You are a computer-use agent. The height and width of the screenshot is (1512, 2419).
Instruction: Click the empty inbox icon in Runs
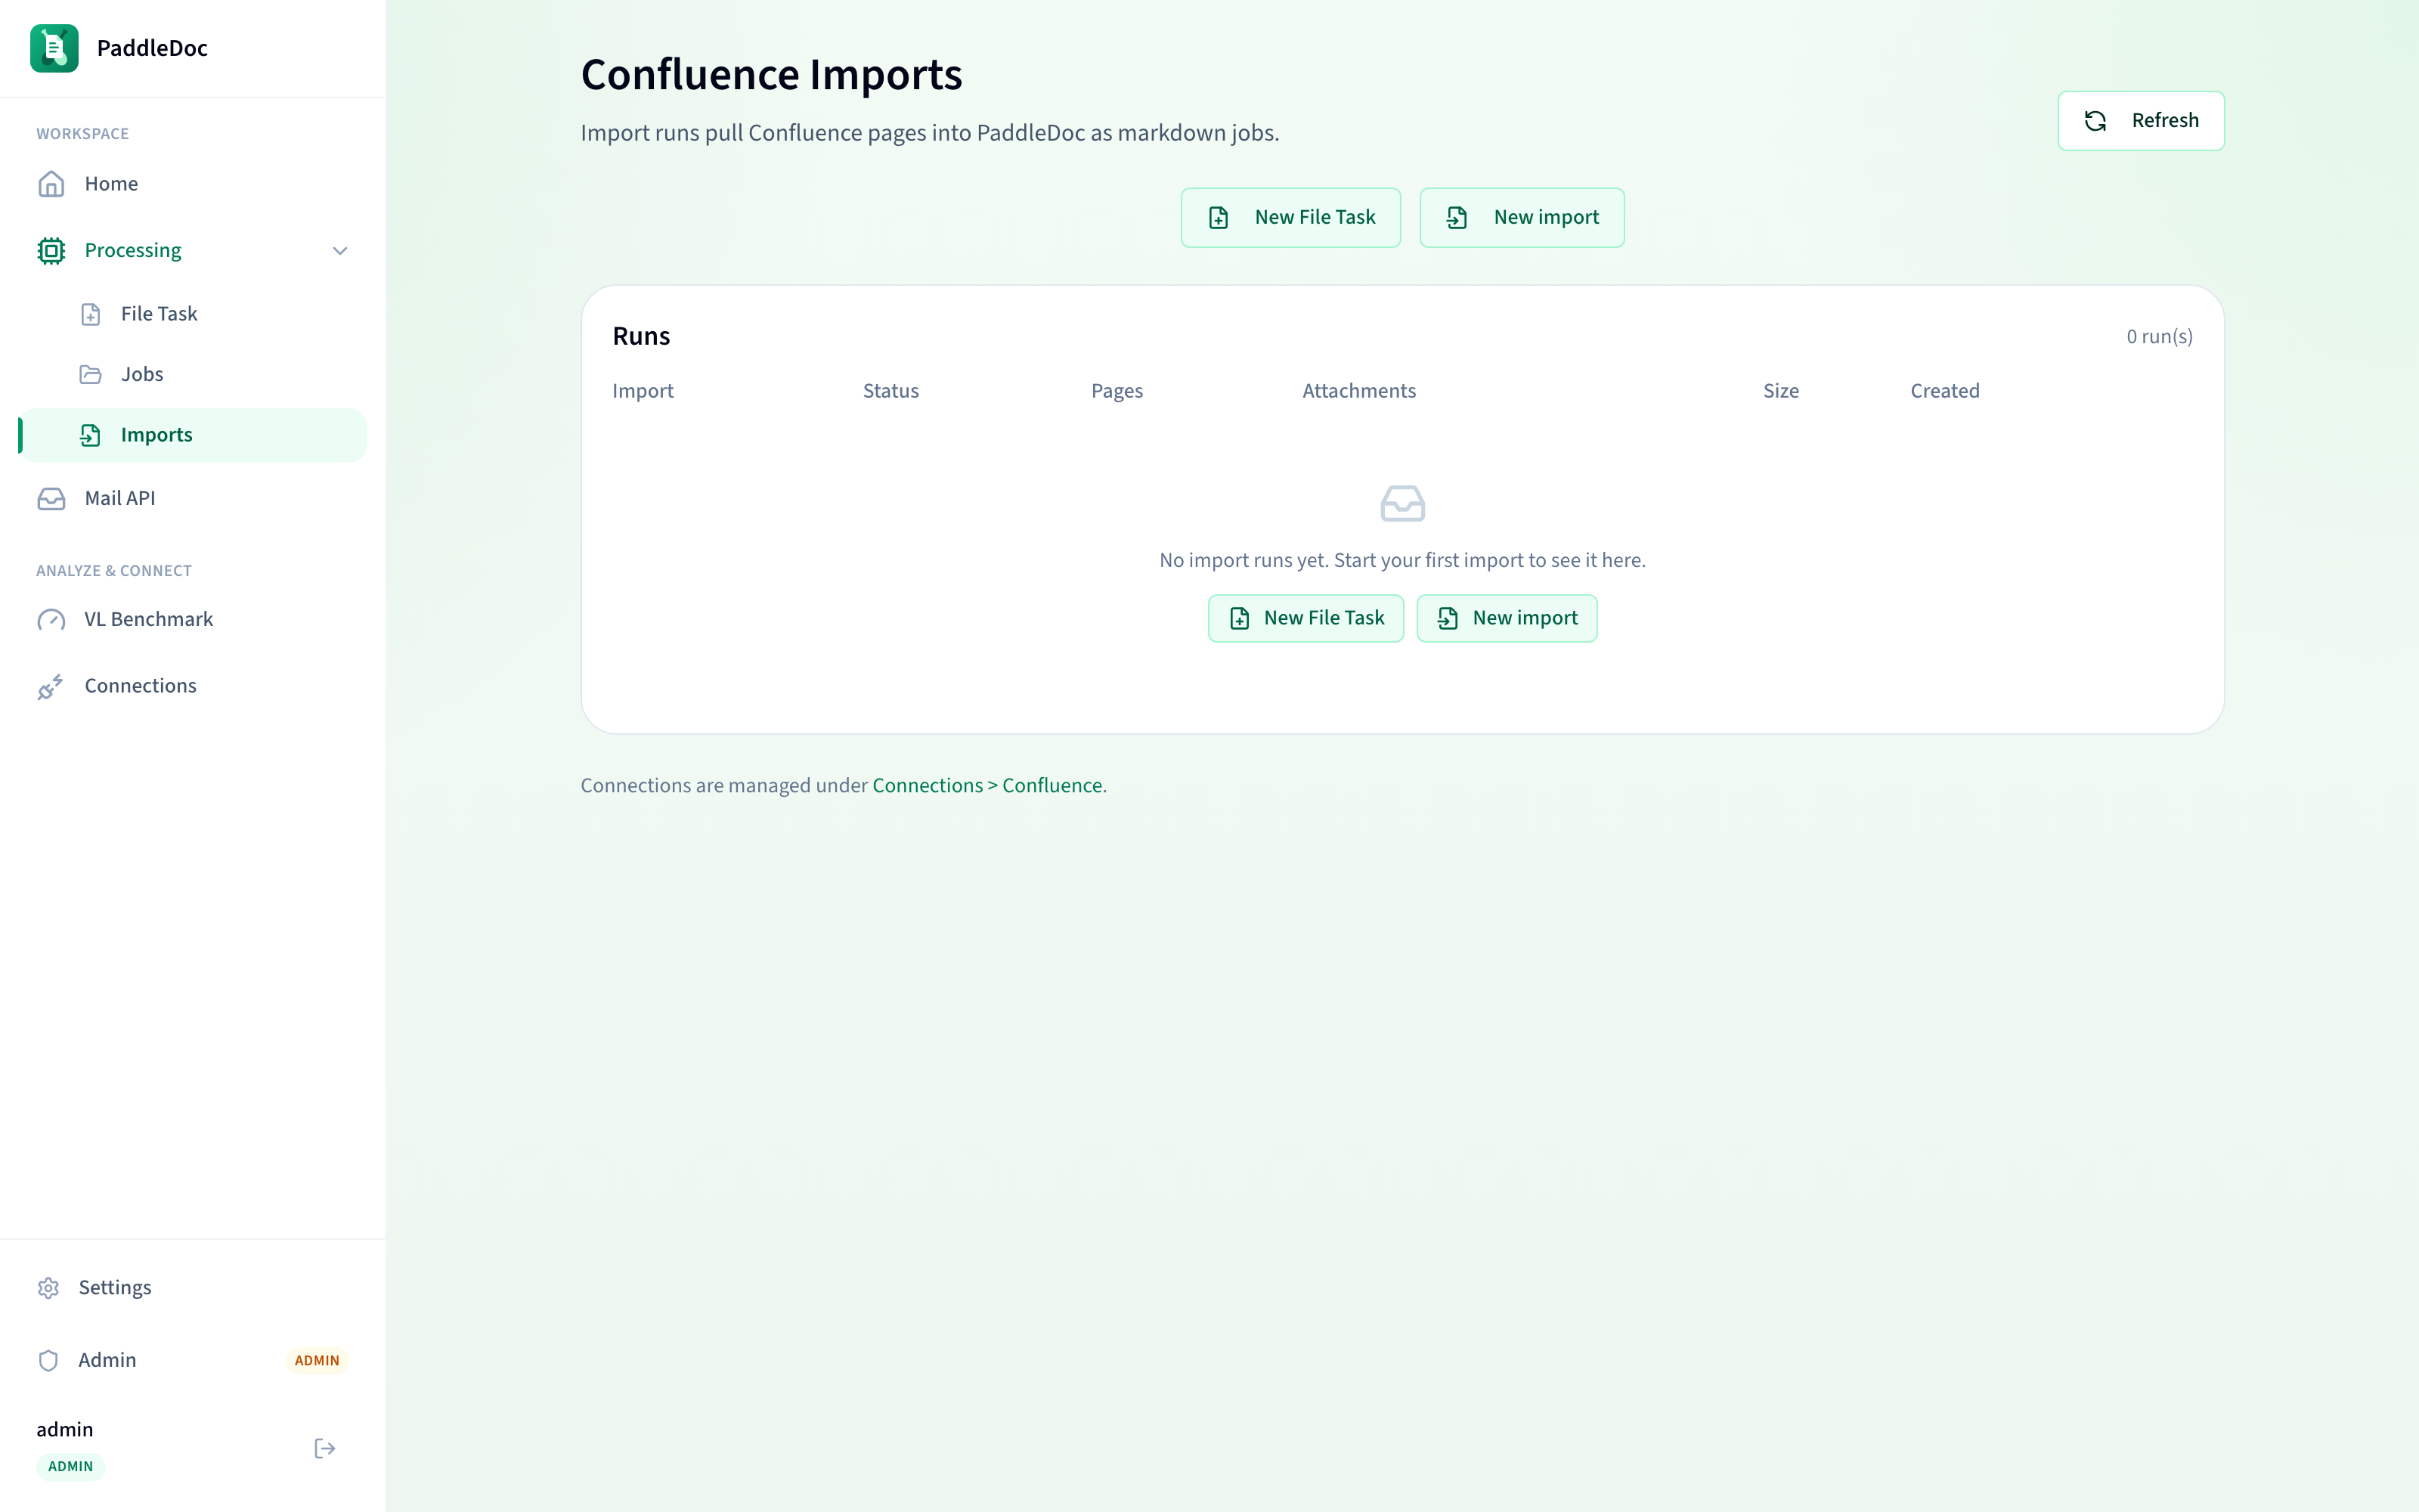tap(1402, 503)
